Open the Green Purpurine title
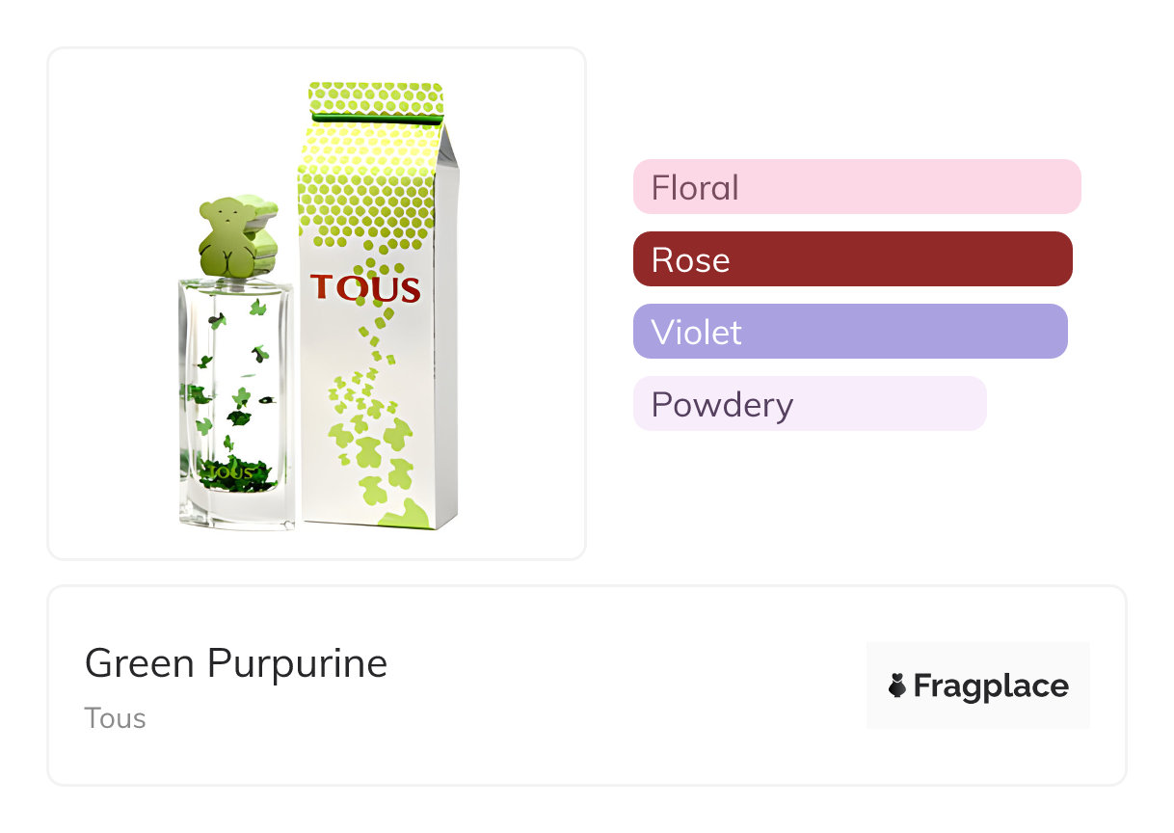Image resolution: width=1174 pixels, height=833 pixels. [x=236, y=663]
